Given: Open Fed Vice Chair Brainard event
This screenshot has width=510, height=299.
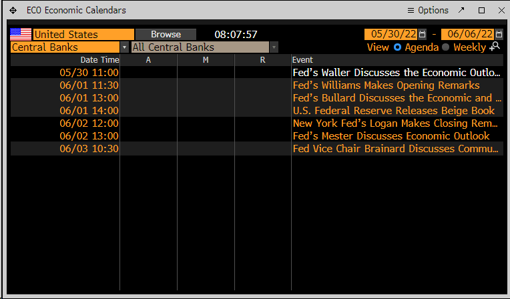Looking at the screenshot, I should pyautogui.click(x=395, y=148).
